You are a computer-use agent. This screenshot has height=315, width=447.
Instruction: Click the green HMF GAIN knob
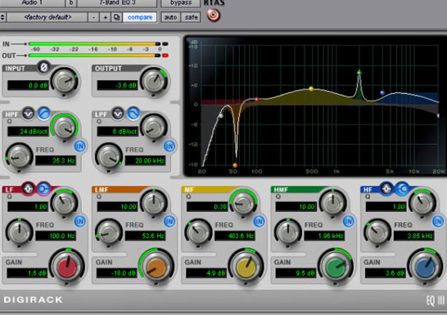coord(336,268)
